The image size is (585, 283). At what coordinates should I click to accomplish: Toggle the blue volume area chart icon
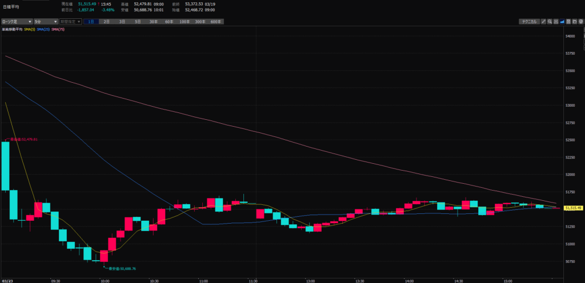(x=563, y=22)
